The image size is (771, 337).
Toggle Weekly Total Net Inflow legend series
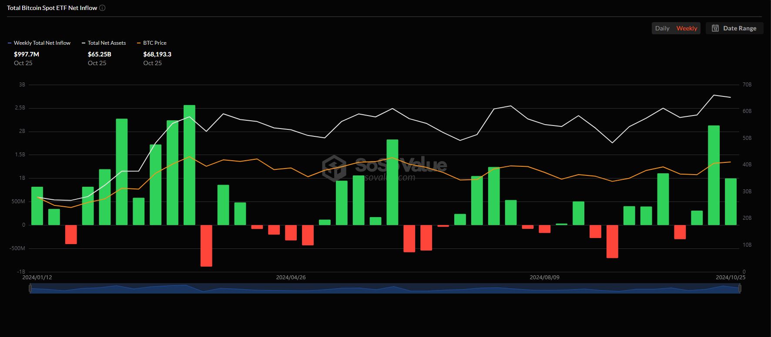click(x=39, y=43)
